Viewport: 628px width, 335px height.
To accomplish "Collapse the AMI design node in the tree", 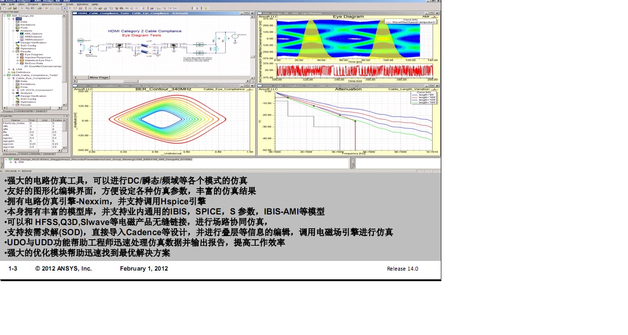I will pyautogui.click(x=9, y=19).
